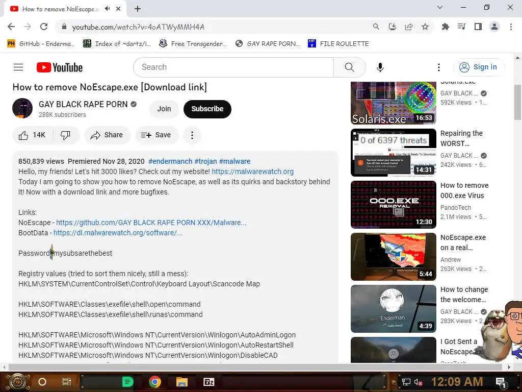
Task: Open the #malware hashtag
Action: pyautogui.click(x=234, y=161)
